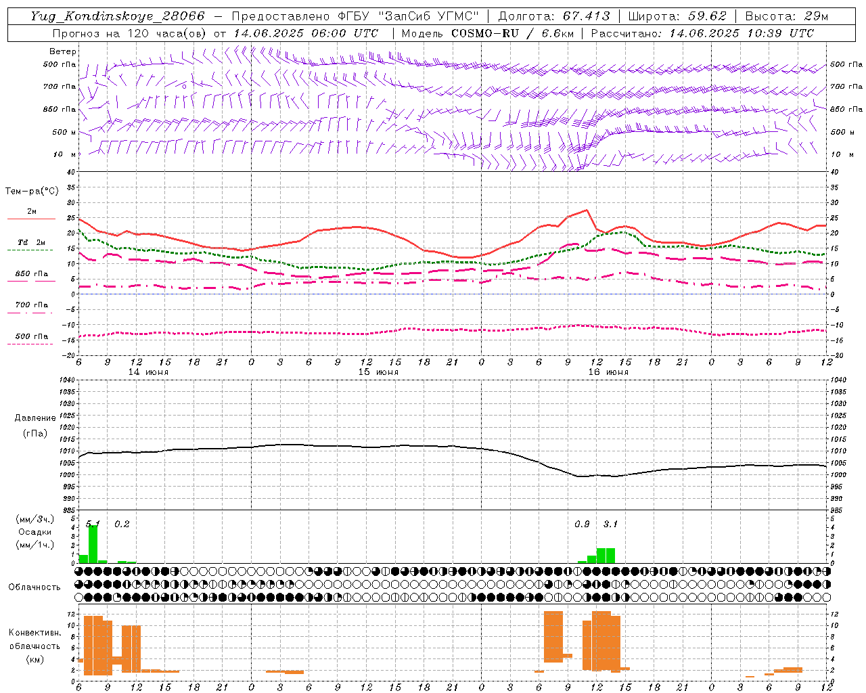
Task: Click the 0.2 precipitation total value
Action: point(122,524)
